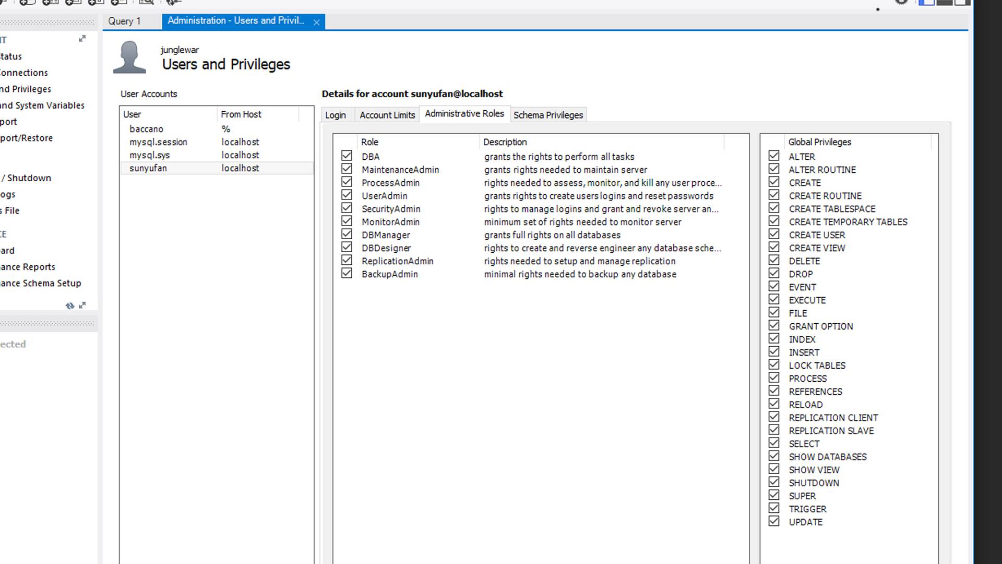This screenshot has width=1002, height=564.
Task: Click the Role column header
Action: [x=417, y=142]
